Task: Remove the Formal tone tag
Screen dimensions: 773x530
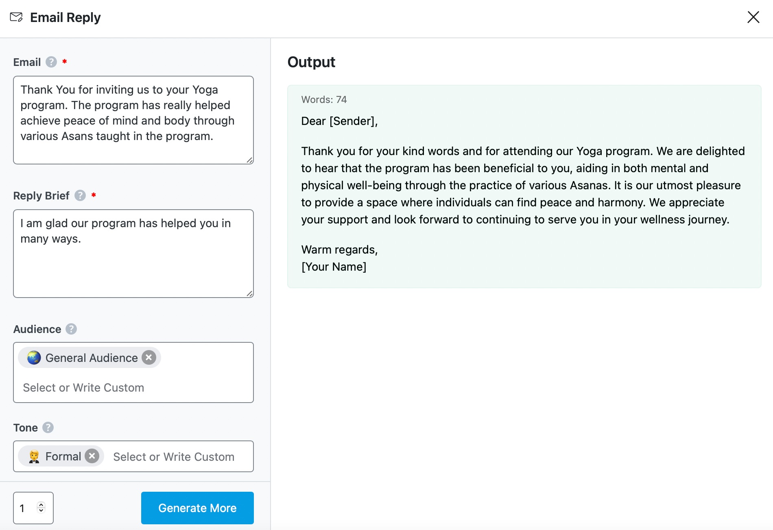Action: click(92, 456)
